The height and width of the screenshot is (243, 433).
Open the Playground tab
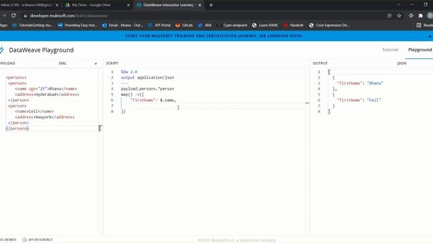[419, 49]
